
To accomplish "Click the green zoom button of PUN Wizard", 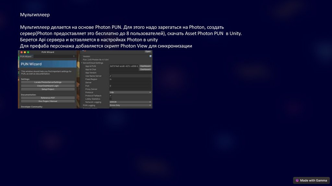I will coord(28,52).
